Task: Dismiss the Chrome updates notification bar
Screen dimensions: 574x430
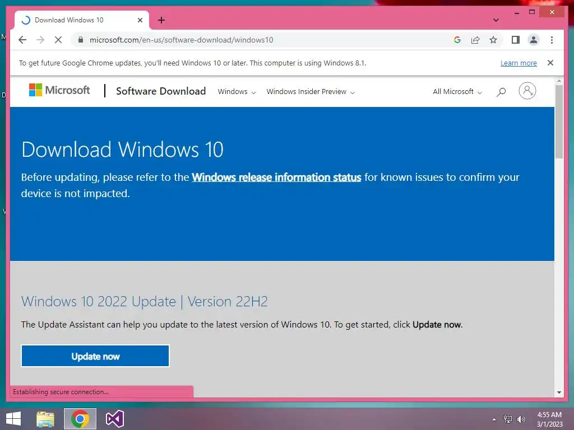Action: 550,63
